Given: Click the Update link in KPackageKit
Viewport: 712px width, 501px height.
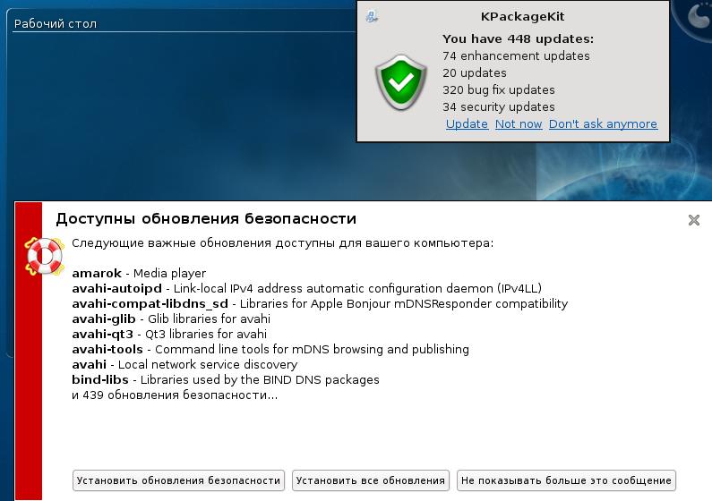Looking at the screenshot, I should 467,123.
